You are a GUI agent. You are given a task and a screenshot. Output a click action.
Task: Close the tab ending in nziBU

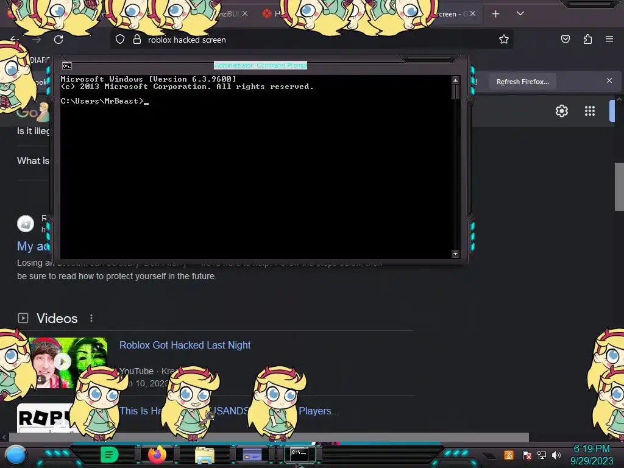click(245, 13)
